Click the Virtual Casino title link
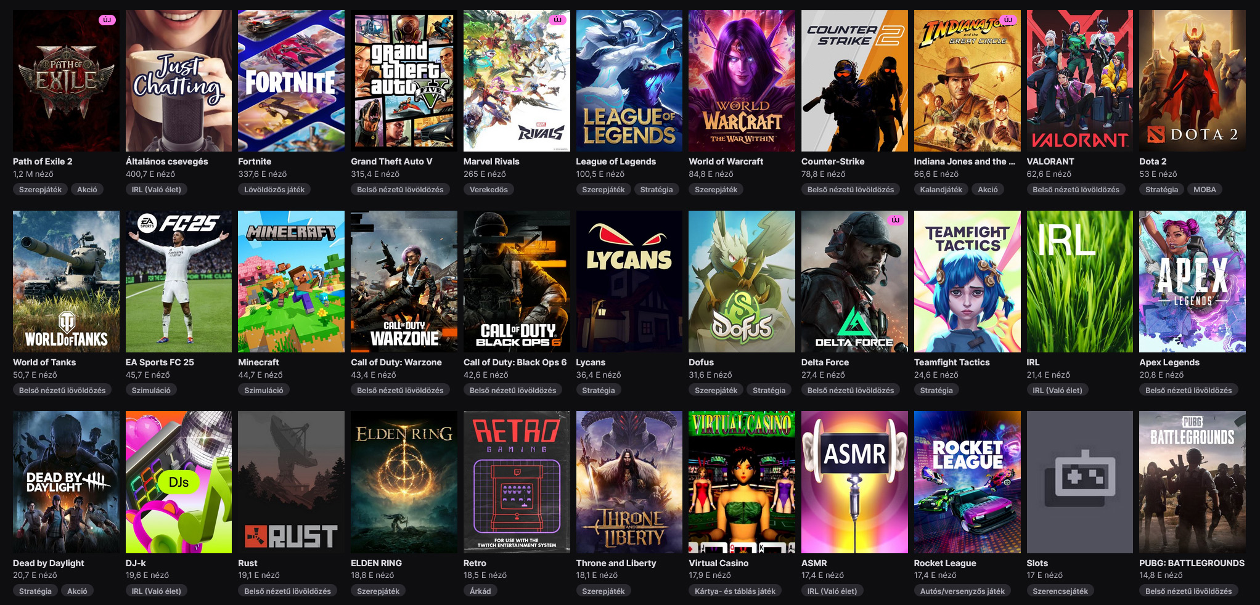1260x605 pixels. point(719,563)
